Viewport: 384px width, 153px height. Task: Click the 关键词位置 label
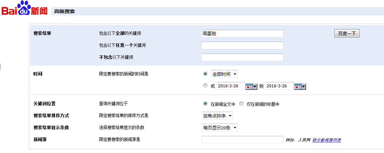[x=44, y=103]
